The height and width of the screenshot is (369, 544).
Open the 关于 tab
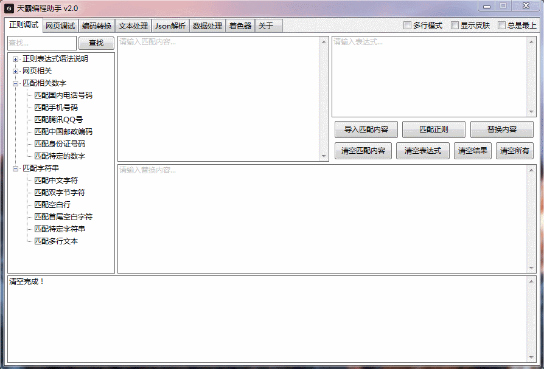point(268,26)
